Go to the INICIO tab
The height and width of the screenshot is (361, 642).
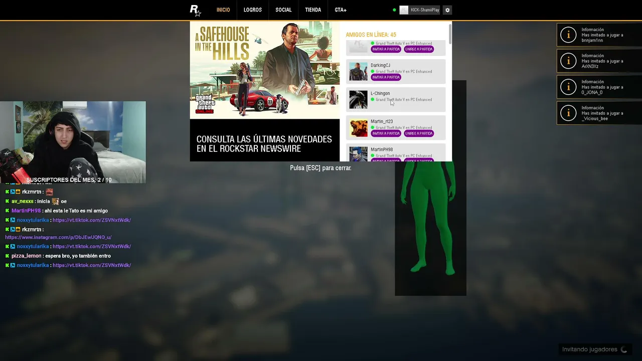tap(223, 10)
